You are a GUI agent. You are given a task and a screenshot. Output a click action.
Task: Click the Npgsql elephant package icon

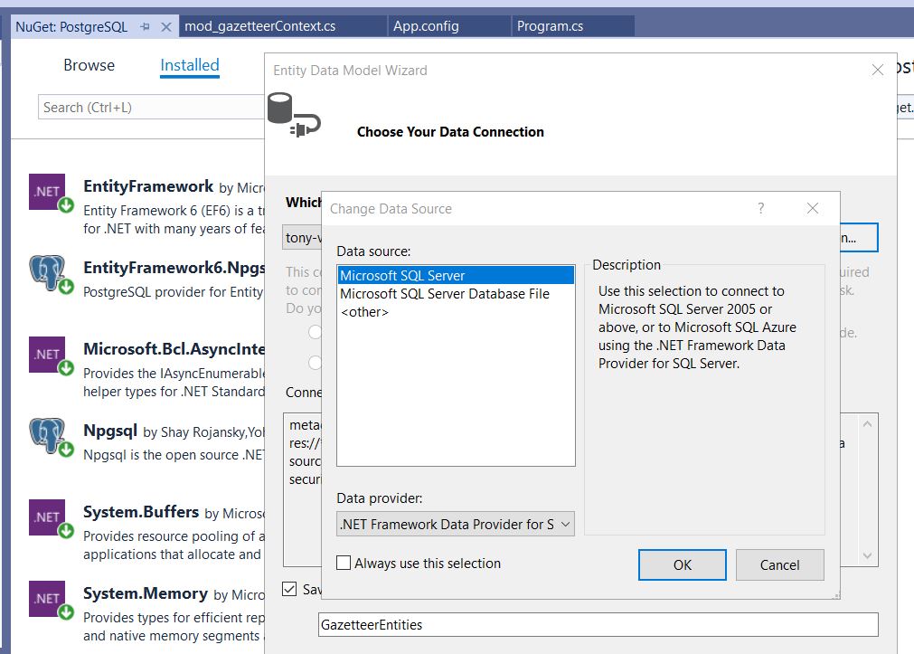coord(47,436)
